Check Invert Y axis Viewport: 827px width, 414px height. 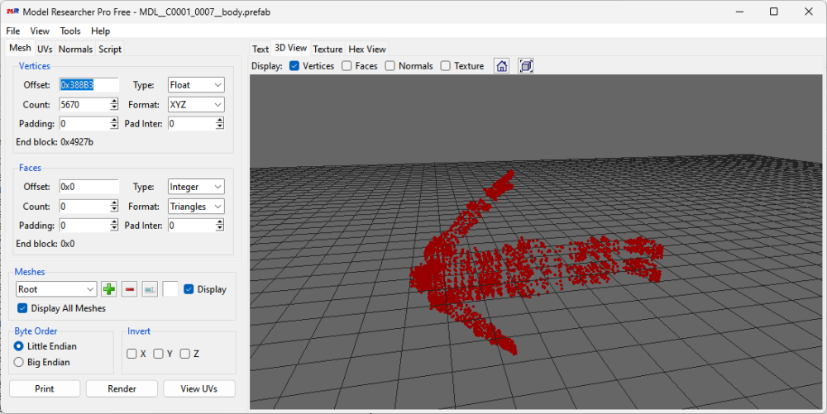[158, 354]
